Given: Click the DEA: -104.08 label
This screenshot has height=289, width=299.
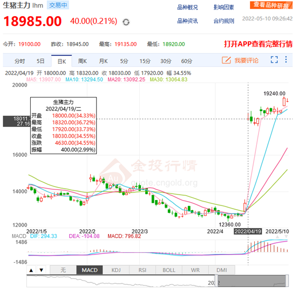Looking at the screenshot, I should tap(84, 236).
